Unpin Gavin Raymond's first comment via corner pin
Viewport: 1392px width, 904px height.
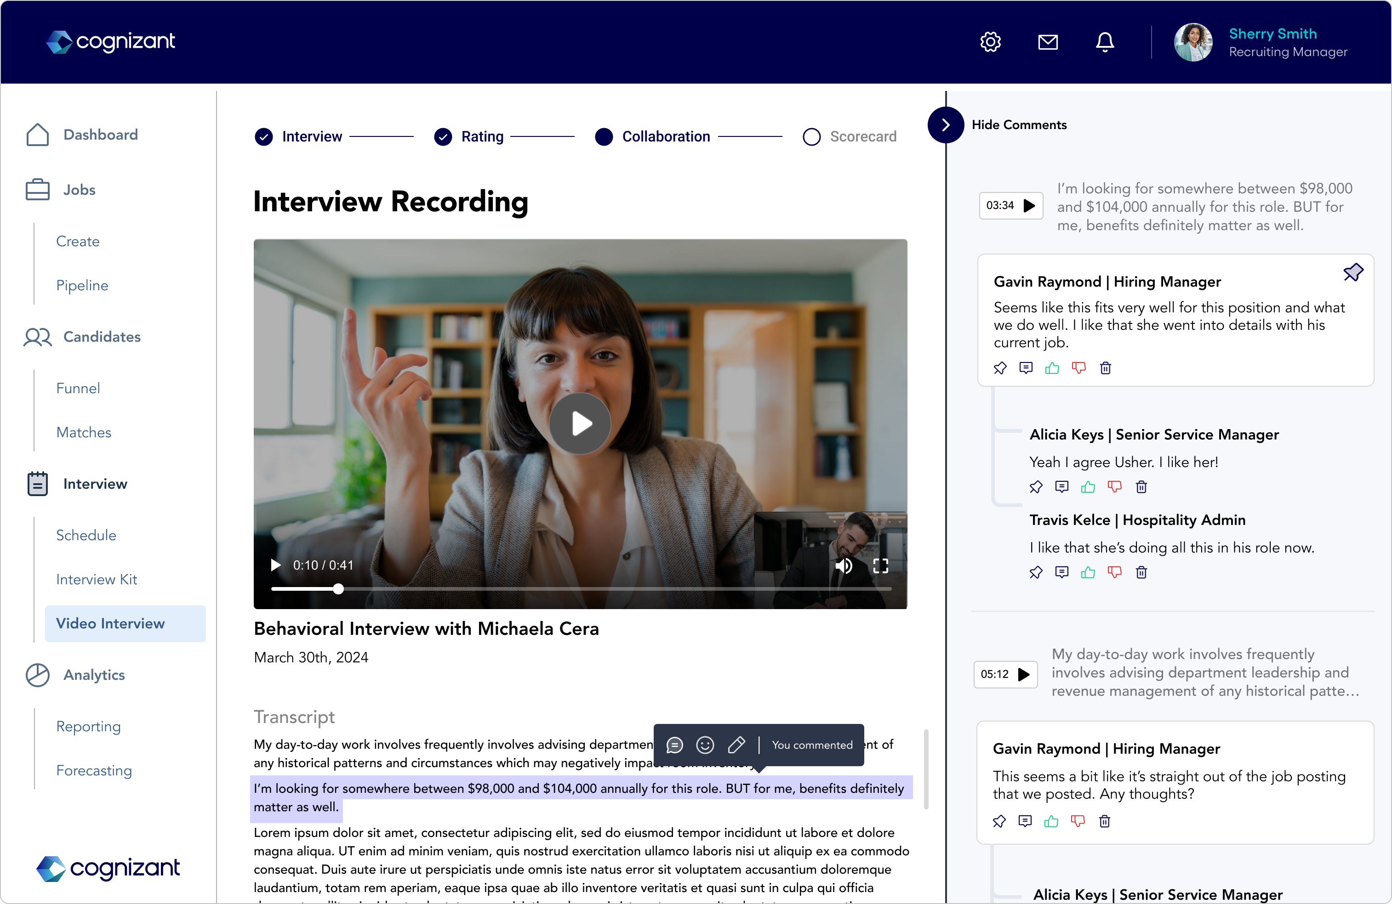1353,272
